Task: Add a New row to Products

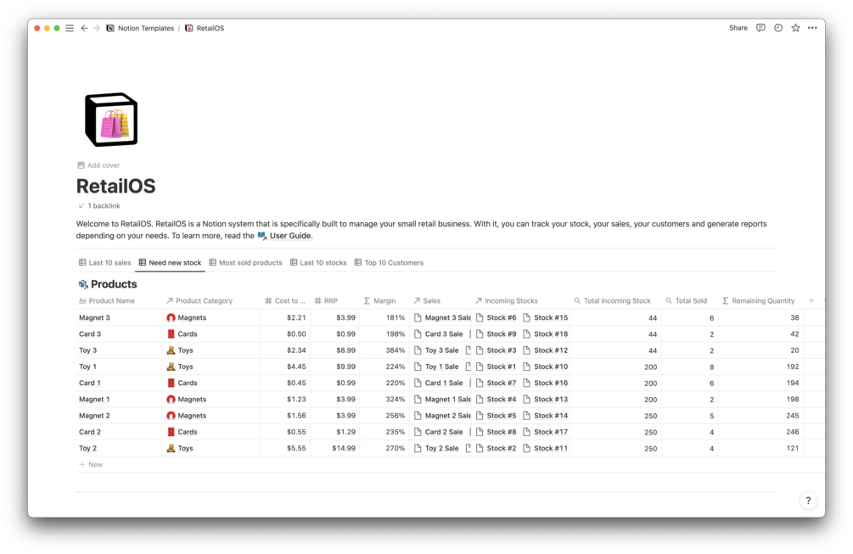Action: [91, 464]
